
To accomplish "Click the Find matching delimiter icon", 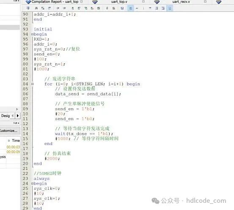I will pos(99,8).
